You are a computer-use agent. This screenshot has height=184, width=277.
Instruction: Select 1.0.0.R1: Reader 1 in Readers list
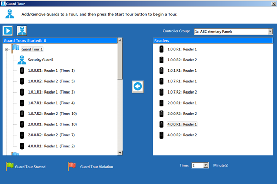(x=182, y=49)
